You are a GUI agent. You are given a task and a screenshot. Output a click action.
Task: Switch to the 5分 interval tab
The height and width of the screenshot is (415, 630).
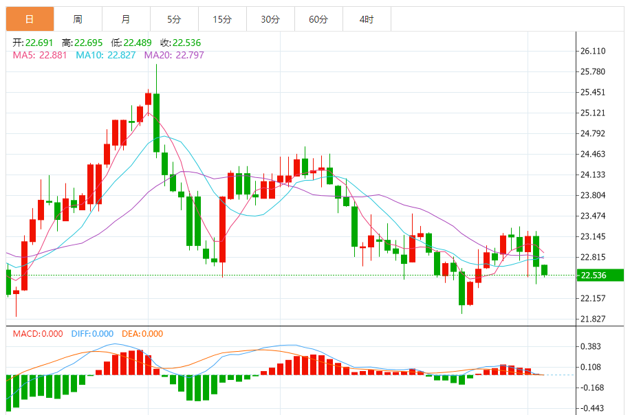tap(174, 19)
